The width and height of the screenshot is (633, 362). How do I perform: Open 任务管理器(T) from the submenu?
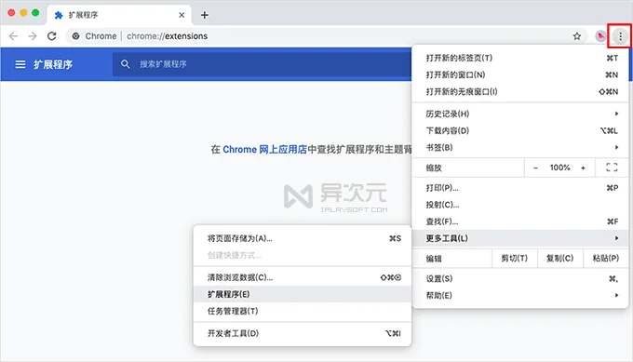pos(303,311)
